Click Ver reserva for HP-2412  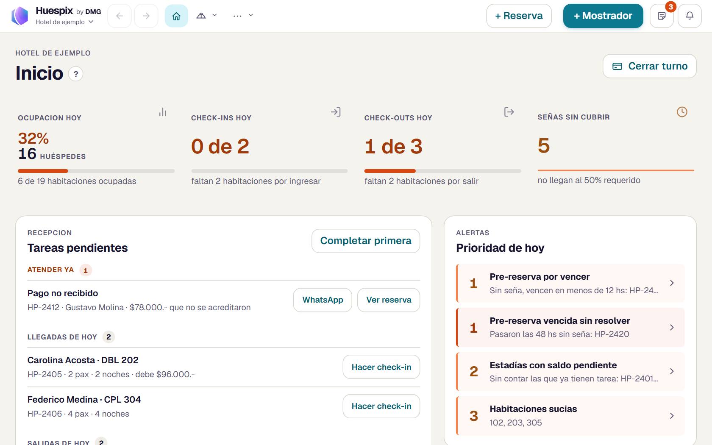(x=389, y=300)
